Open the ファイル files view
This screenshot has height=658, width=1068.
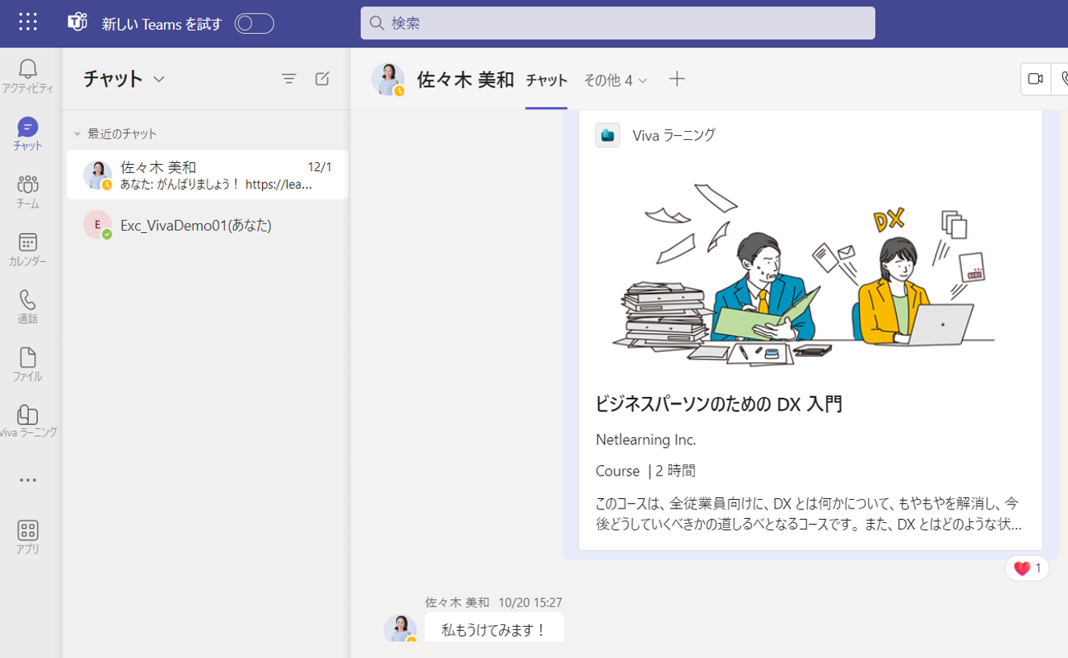point(28,365)
